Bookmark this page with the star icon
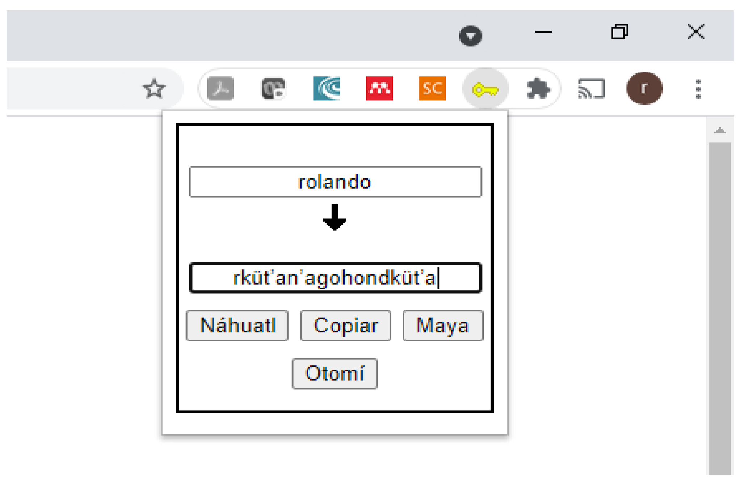 154,89
